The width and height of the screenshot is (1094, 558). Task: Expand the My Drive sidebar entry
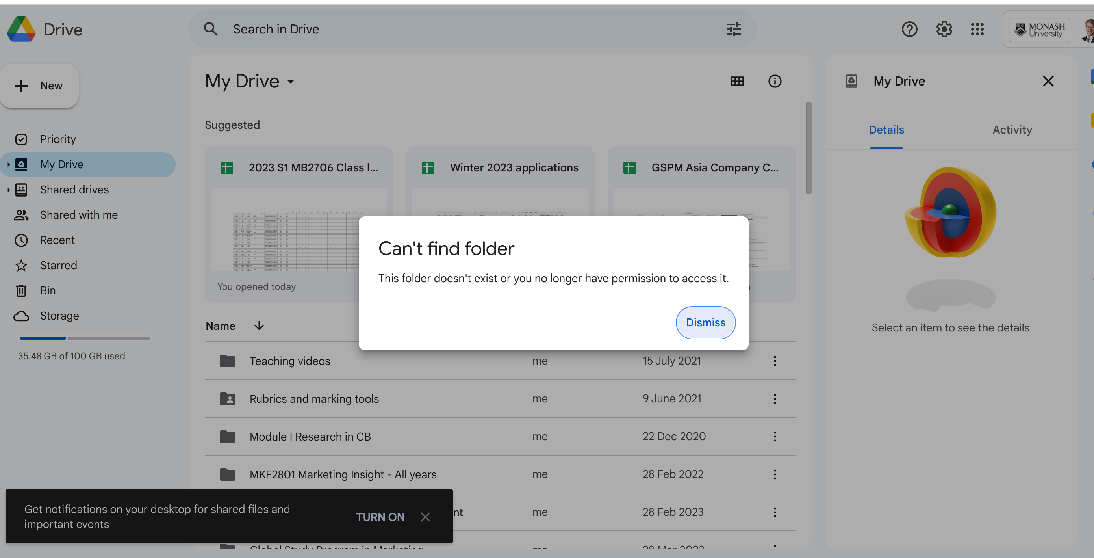click(x=9, y=164)
